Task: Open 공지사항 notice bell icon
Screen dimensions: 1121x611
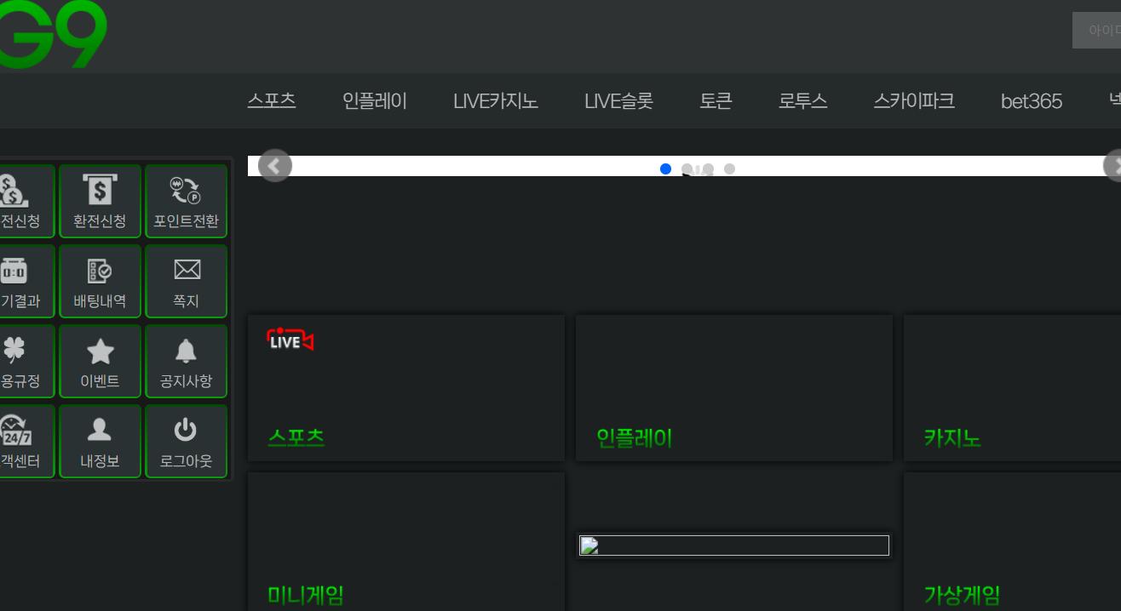Action: point(186,351)
